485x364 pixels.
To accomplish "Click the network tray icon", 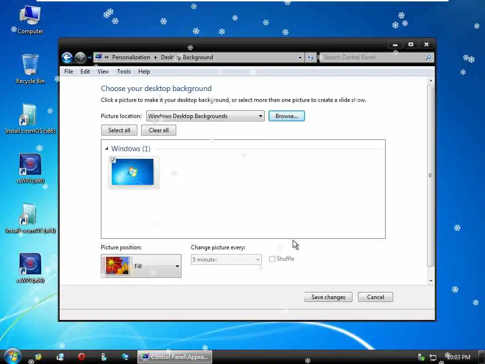I will coord(433,357).
